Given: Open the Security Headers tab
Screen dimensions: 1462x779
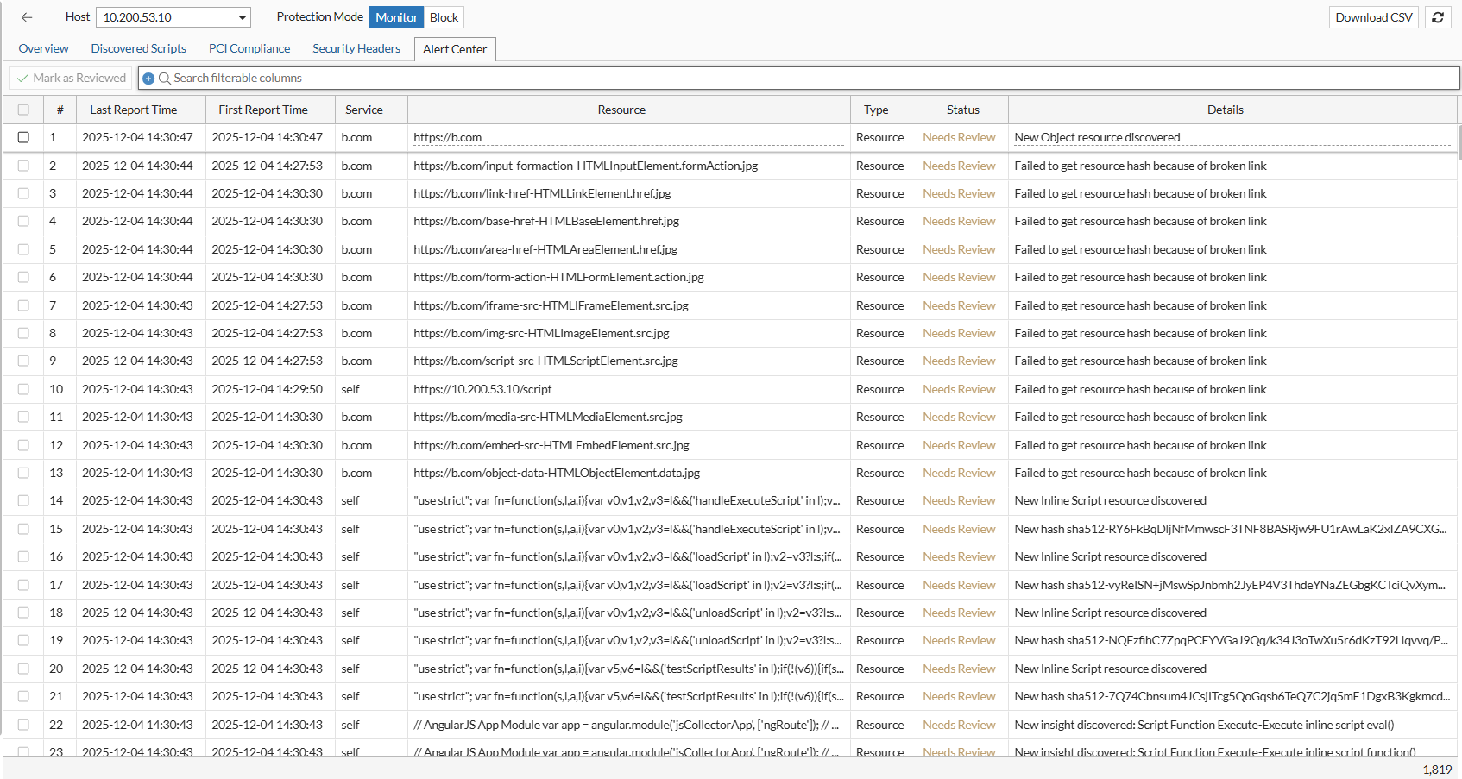Looking at the screenshot, I should coord(356,49).
